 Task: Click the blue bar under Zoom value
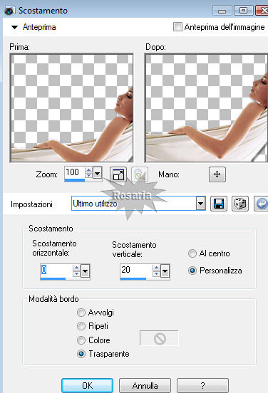(x=75, y=180)
